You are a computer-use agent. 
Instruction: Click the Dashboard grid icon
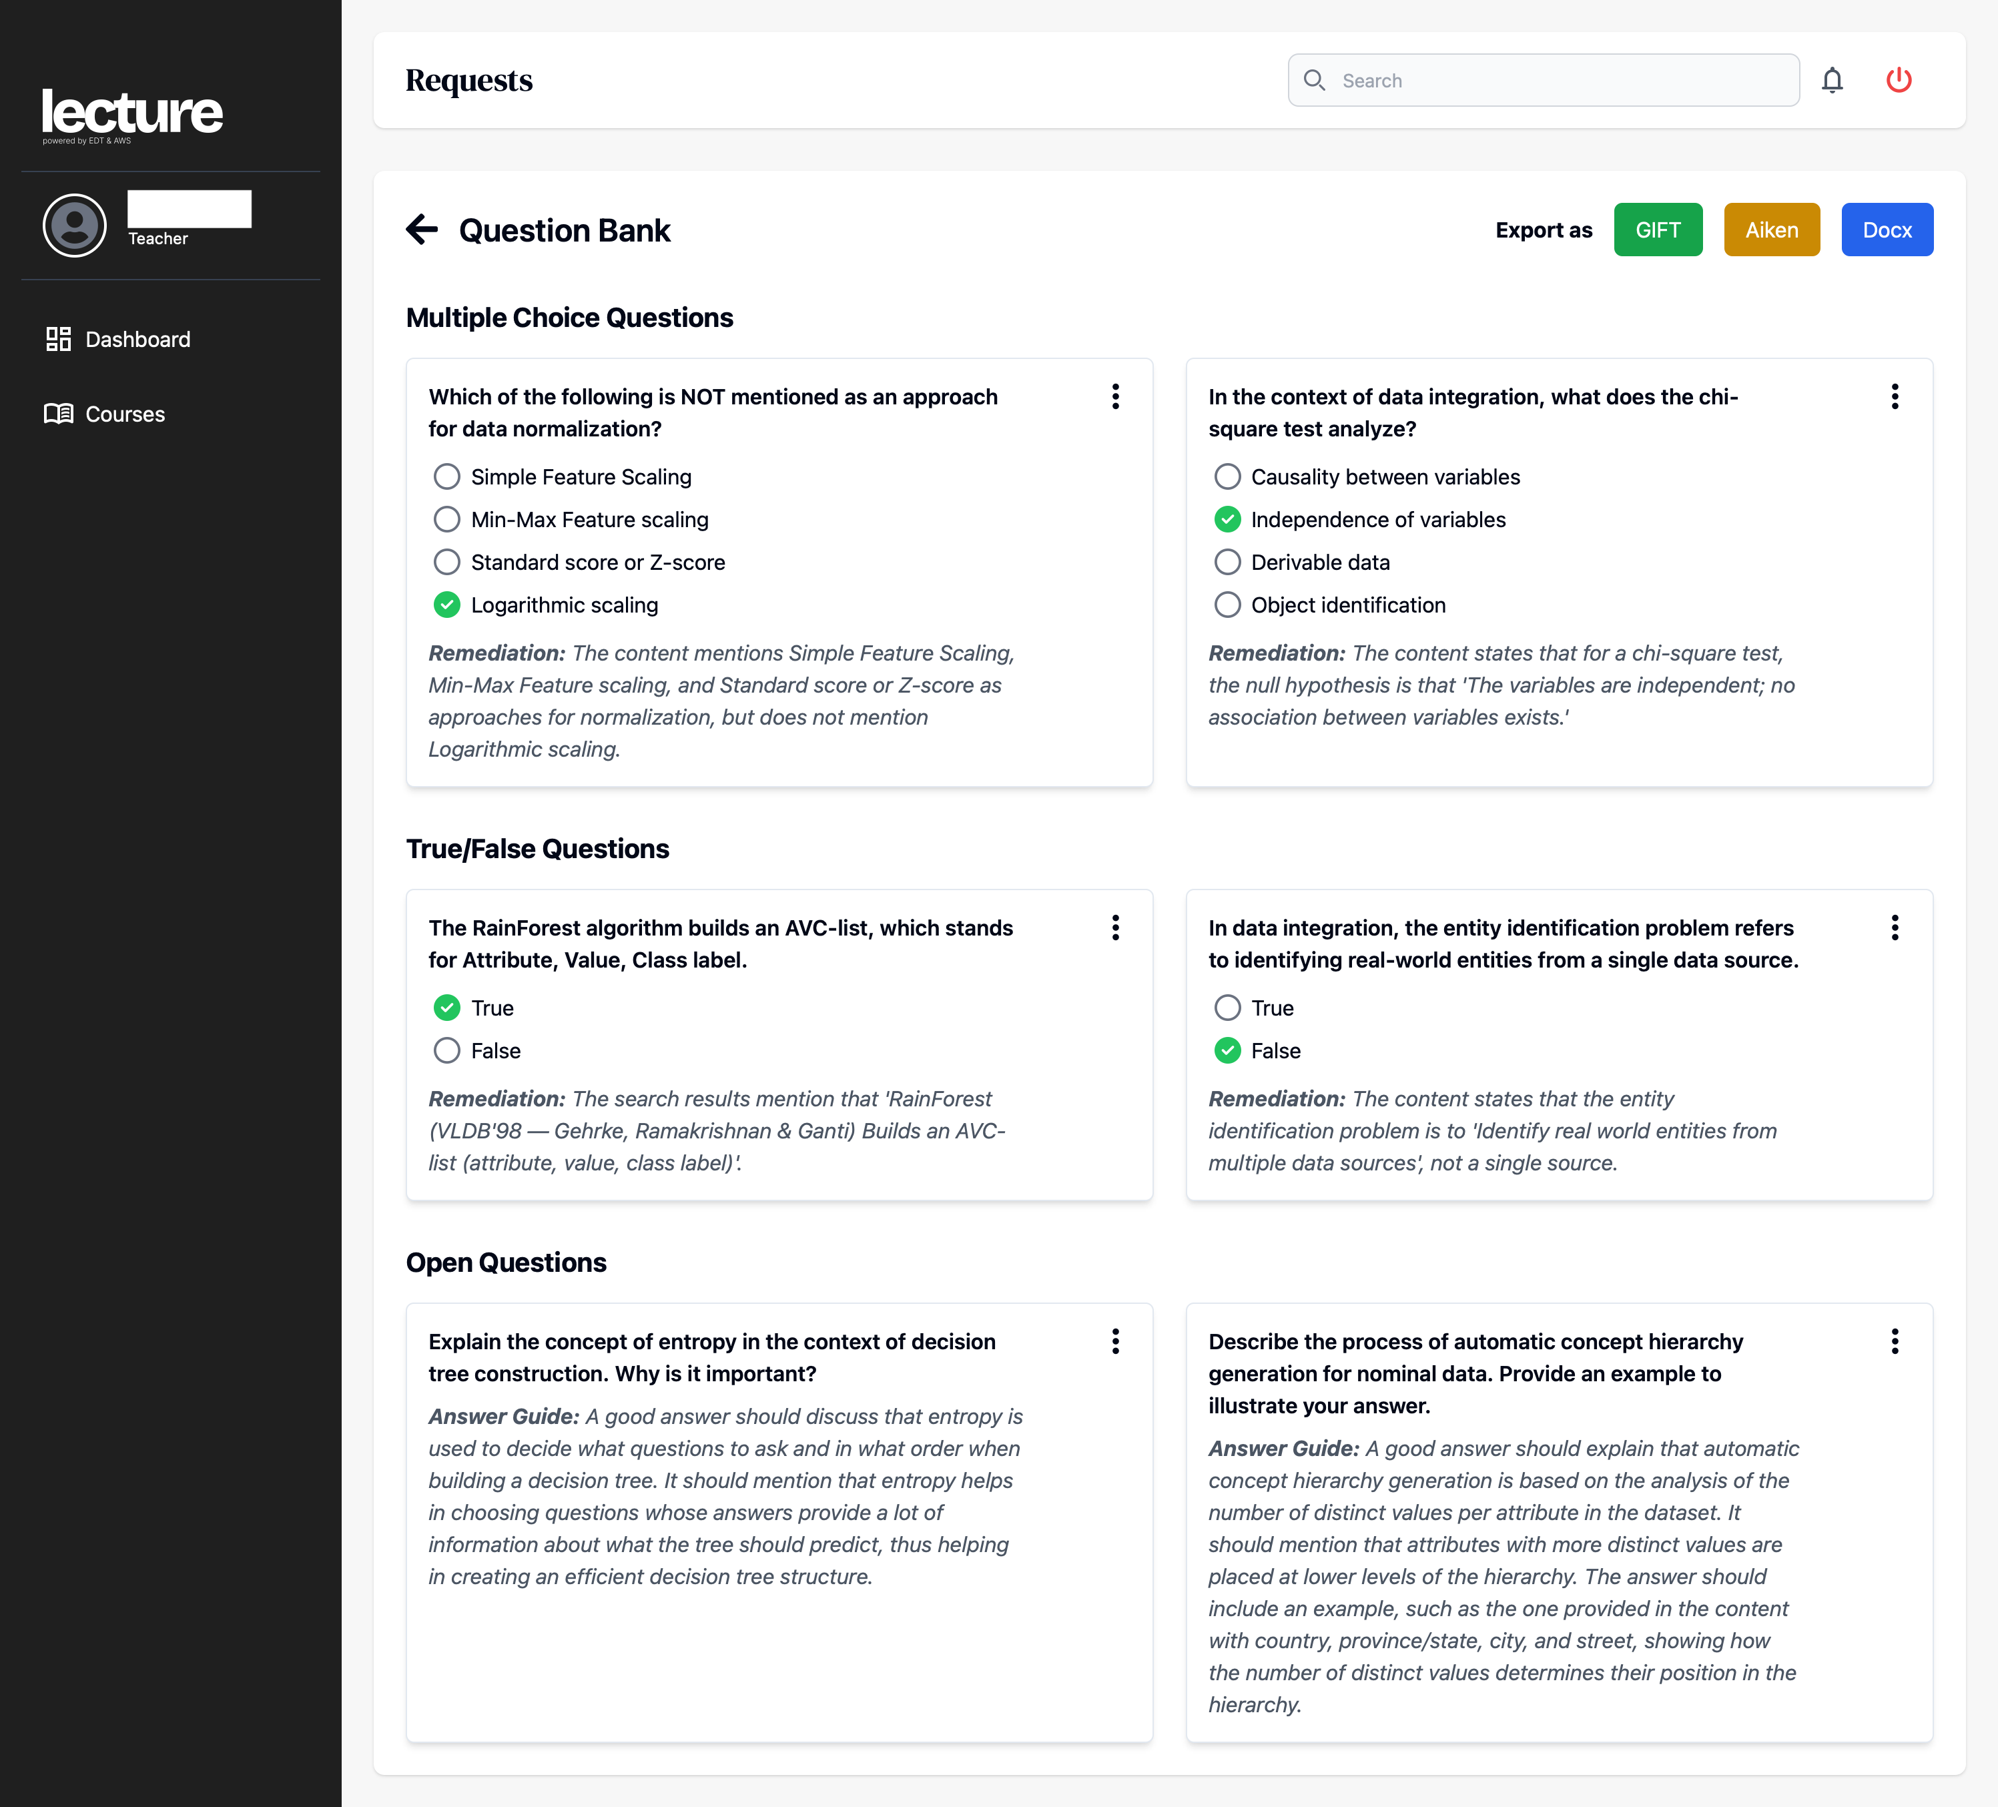coord(59,339)
